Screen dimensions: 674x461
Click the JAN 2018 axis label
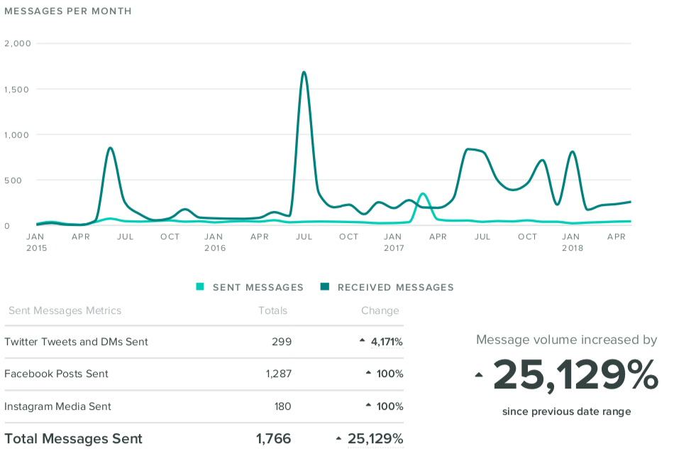pos(572,242)
